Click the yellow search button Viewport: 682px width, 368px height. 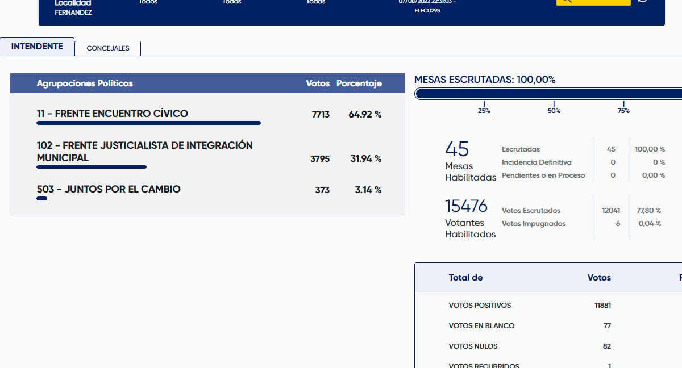click(593, 2)
